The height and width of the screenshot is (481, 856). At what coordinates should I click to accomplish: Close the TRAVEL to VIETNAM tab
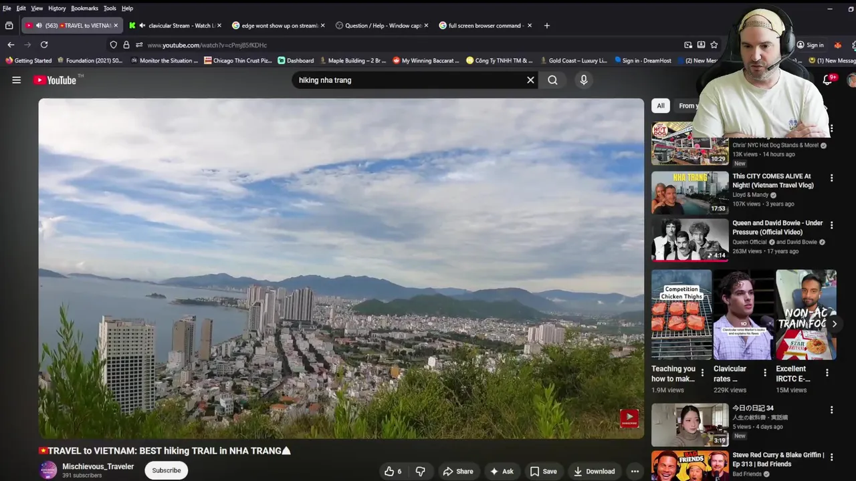pos(116,25)
